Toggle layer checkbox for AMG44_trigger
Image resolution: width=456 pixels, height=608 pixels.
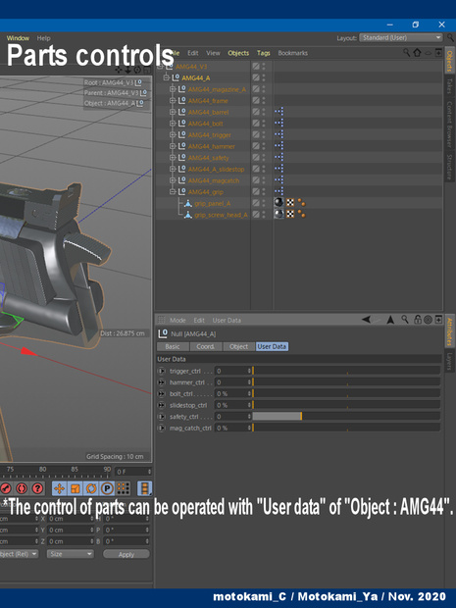pos(256,134)
